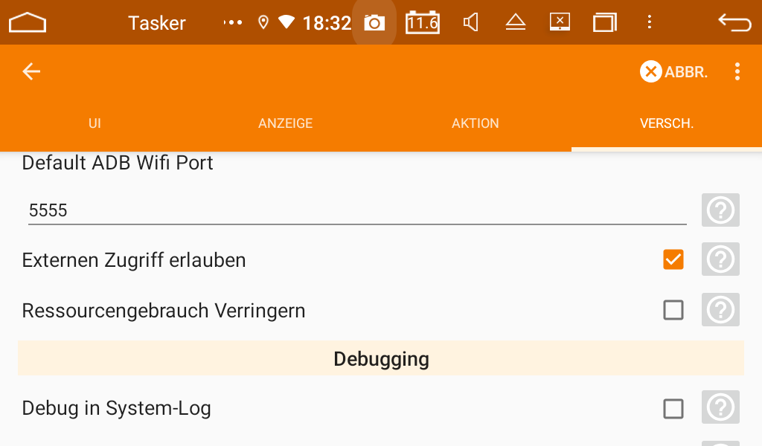Image resolution: width=762 pixels, height=446 pixels.
Task: Tap the screenshot camera icon
Action: point(374,23)
